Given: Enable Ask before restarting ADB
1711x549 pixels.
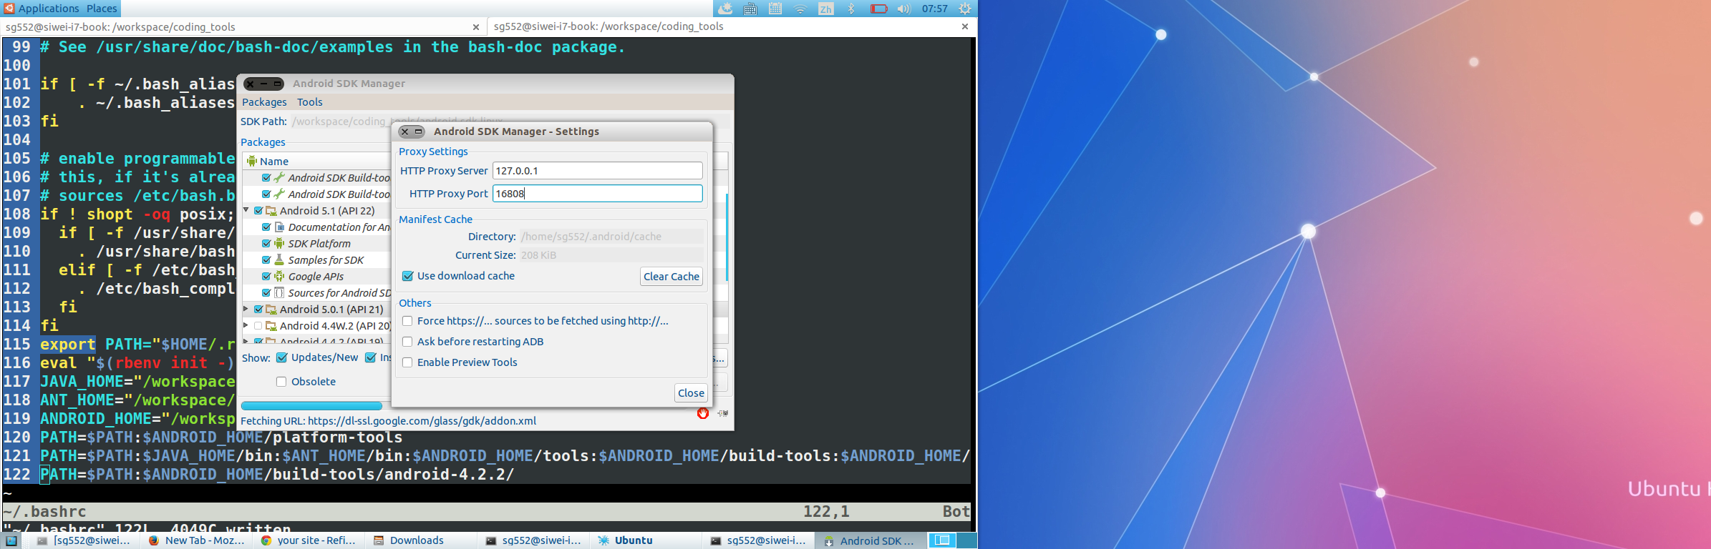Looking at the screenshot, I should tap(407, 342).
